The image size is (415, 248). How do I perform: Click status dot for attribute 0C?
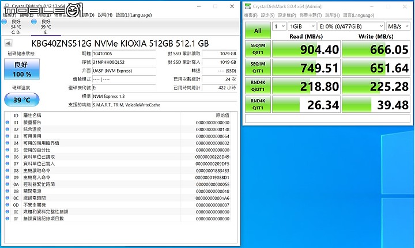click(x=7, y=198)
